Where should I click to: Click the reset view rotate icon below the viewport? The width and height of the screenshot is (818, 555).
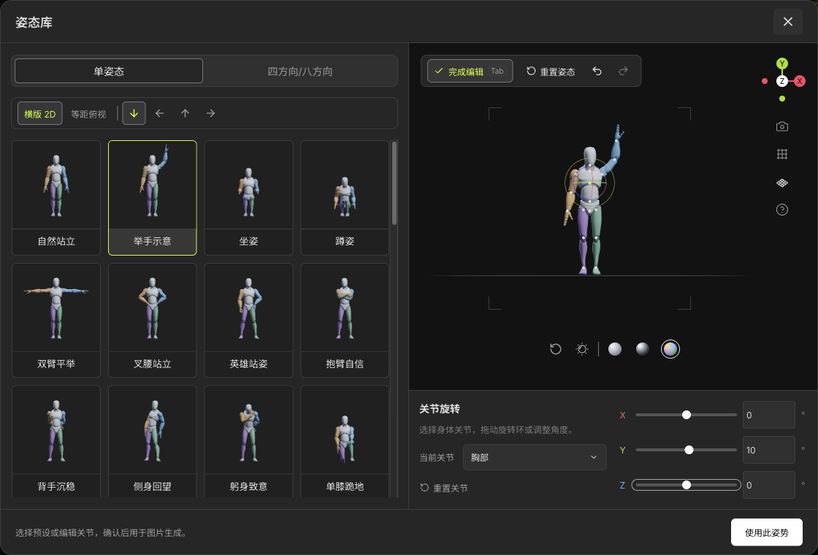(x=556, y=349)
